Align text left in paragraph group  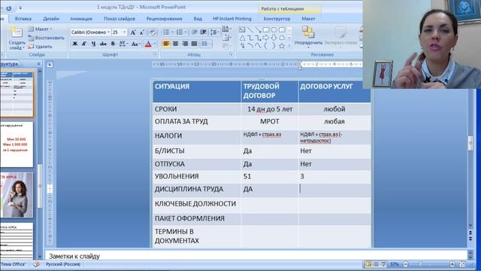[x=166, y=44]
